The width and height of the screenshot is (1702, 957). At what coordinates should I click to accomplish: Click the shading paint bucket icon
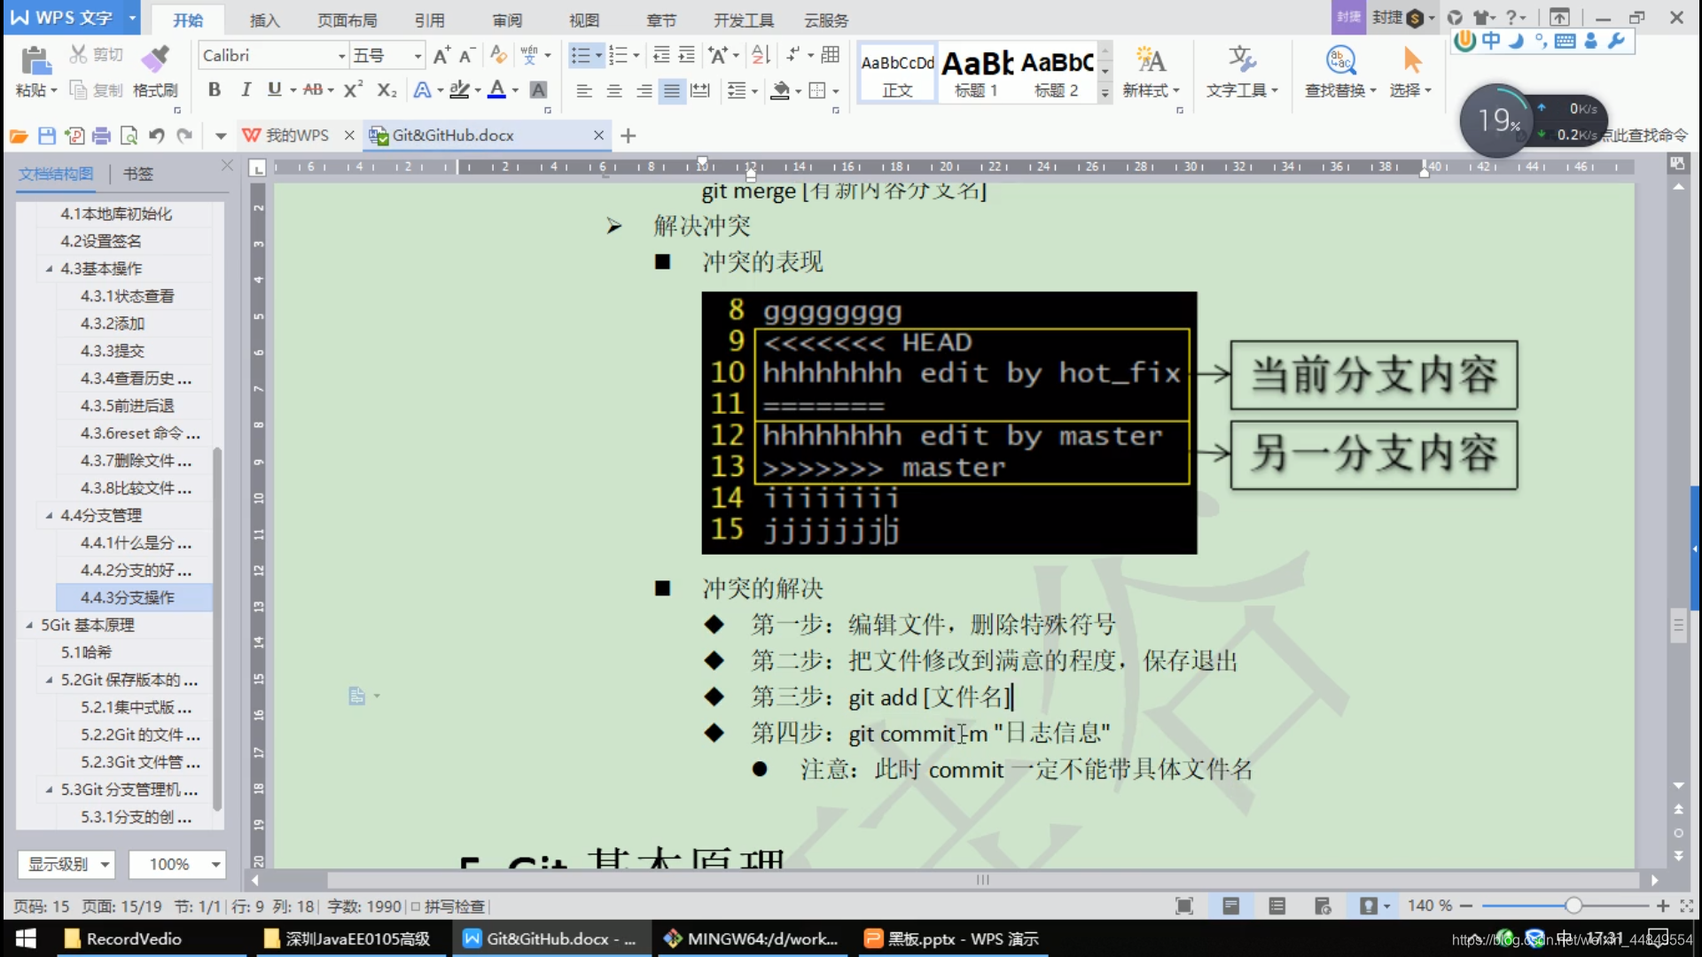[x=780, y=90]
